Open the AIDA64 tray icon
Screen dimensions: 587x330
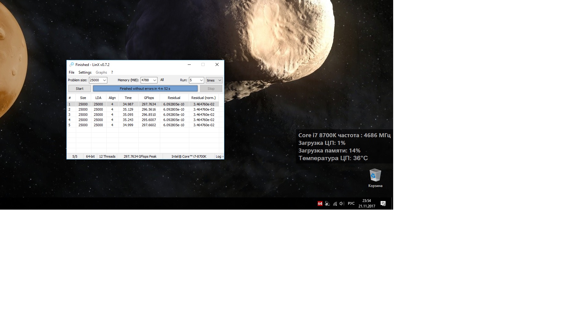[x=320, y=204]
